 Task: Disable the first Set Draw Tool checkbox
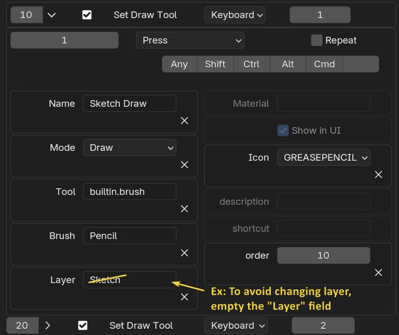87,15
